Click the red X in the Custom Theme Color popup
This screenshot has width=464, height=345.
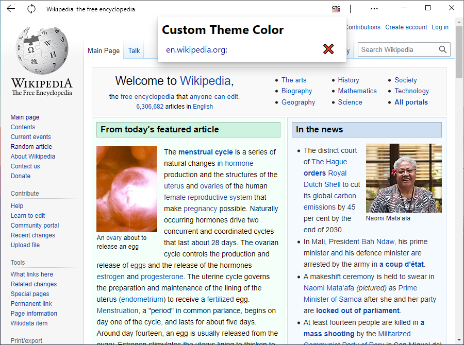point(328,49)
